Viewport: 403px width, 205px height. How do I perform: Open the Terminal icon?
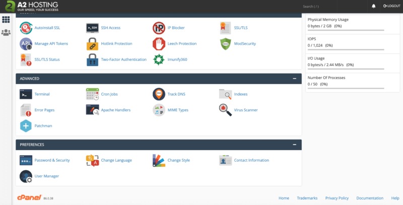26,94
